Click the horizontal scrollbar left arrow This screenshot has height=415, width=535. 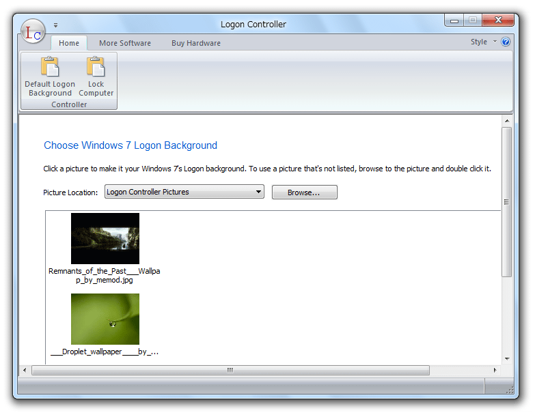pyautogui.click(x=25, y=370)
